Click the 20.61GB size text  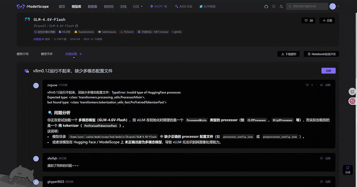75,39
